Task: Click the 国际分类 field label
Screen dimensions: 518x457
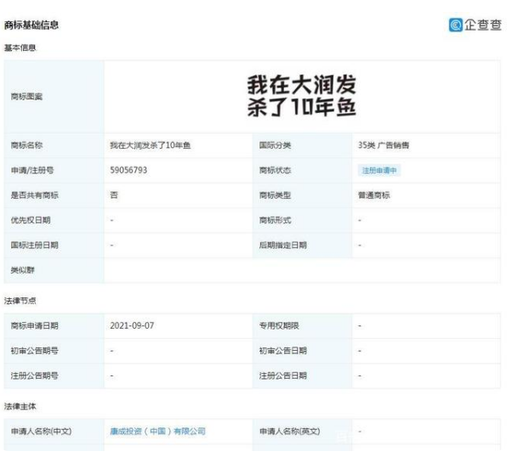Action: [276, 145]
